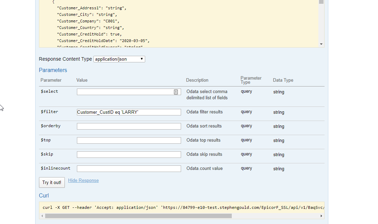Click the Parameters section heading

(x=53, y=70)
